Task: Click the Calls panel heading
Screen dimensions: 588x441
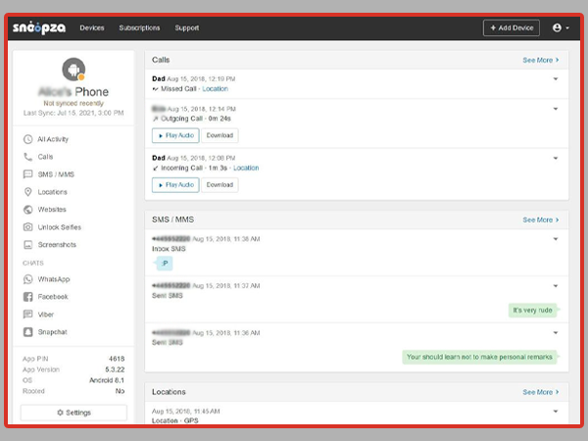Action: (161, 60)
